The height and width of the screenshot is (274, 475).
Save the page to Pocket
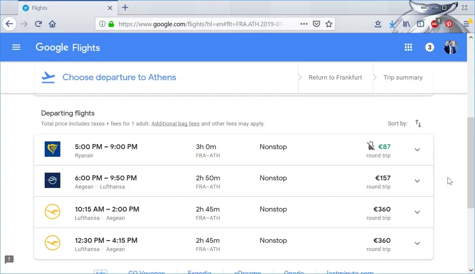click(316, 24)
